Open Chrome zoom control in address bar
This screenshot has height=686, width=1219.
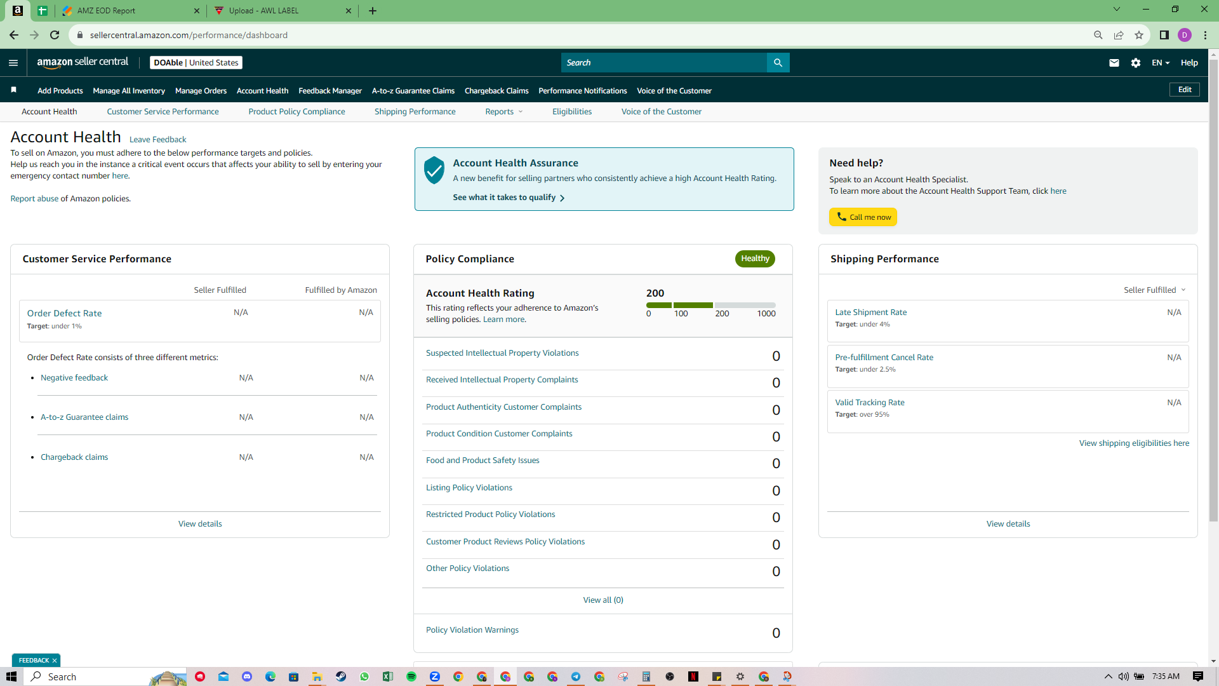(1098, 35)
